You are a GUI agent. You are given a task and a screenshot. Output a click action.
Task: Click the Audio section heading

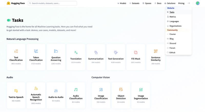[x=10, y=77]
